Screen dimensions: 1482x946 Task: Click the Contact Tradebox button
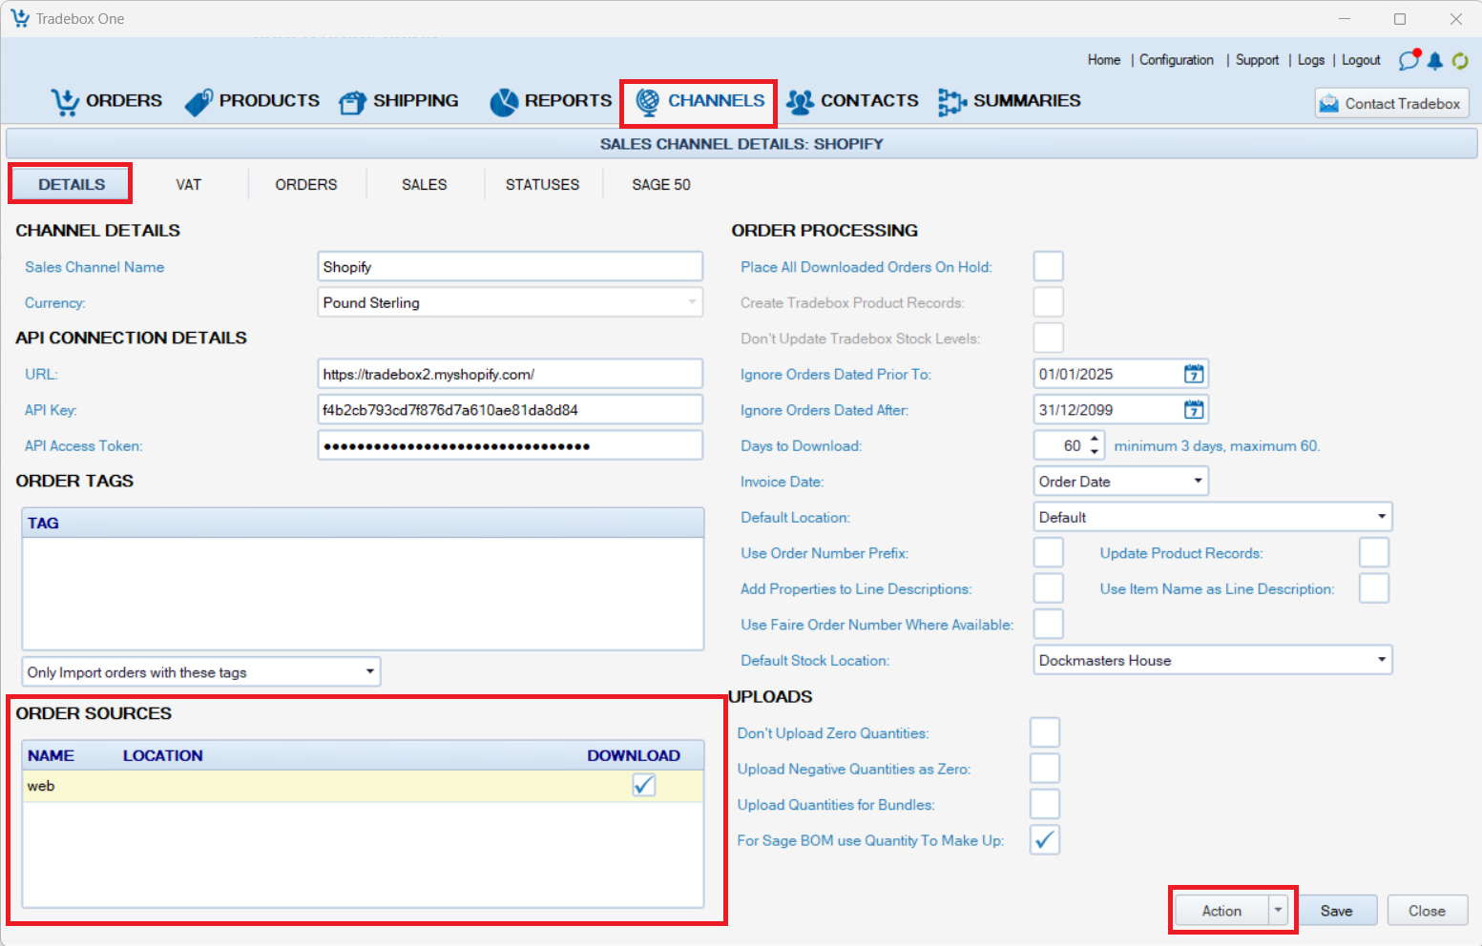pyautogui.click(x=1391, y=103)
